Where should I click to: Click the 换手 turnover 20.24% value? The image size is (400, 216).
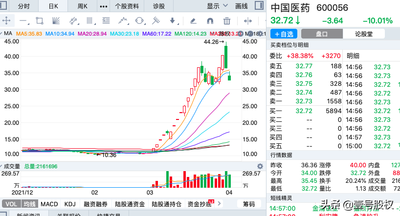[356, 181]
